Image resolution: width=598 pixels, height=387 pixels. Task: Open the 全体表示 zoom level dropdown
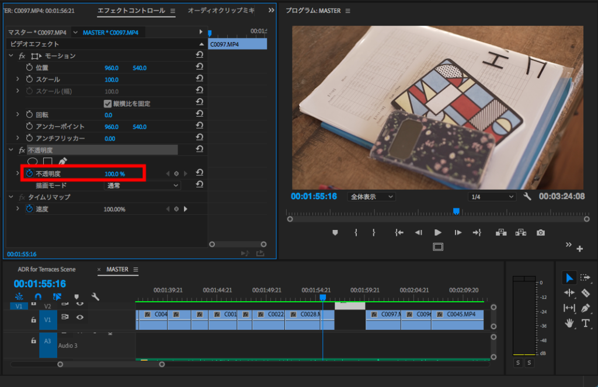point(371,197)
